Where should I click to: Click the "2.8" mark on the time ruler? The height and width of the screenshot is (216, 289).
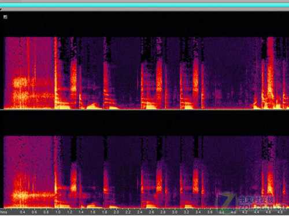click(163, 212)
